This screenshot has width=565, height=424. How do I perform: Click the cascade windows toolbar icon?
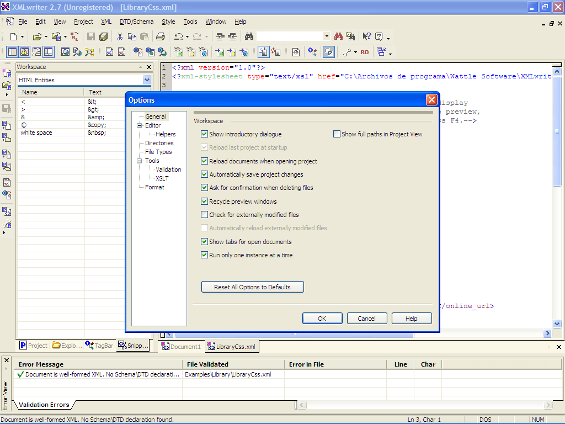point(381,52)
